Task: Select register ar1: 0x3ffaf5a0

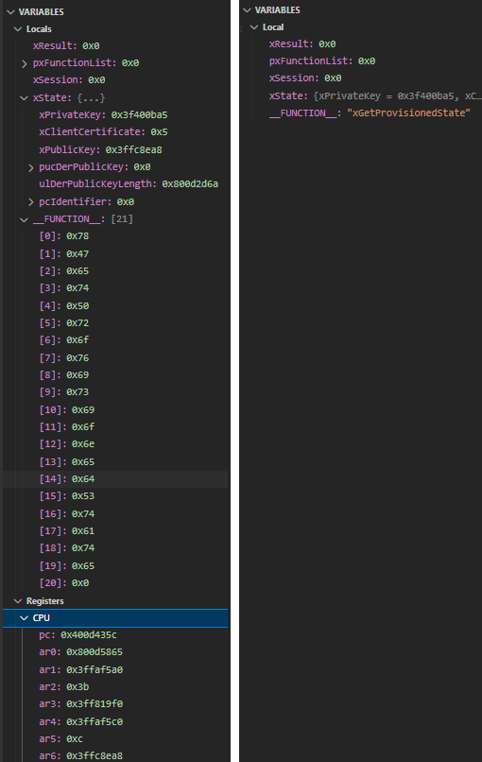Action: [x=80, y=669]
